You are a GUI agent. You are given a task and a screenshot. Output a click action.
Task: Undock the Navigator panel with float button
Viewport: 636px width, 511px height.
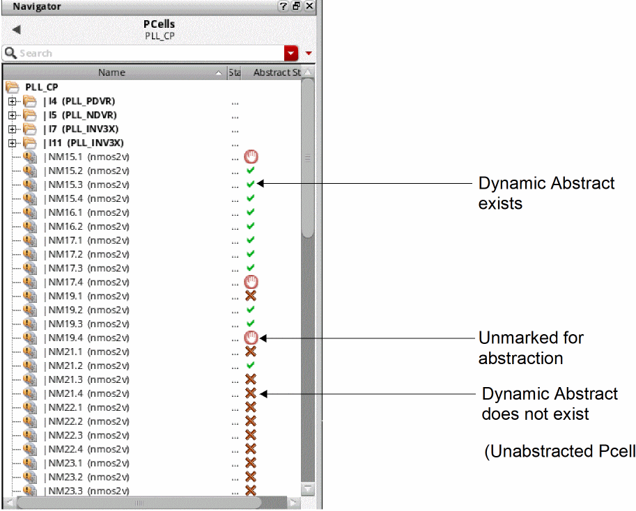click(297, 6)
